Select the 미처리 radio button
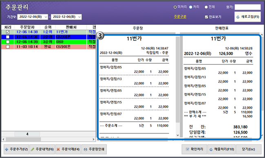Screen dimensions: 265x158 (x=175, y=7)
